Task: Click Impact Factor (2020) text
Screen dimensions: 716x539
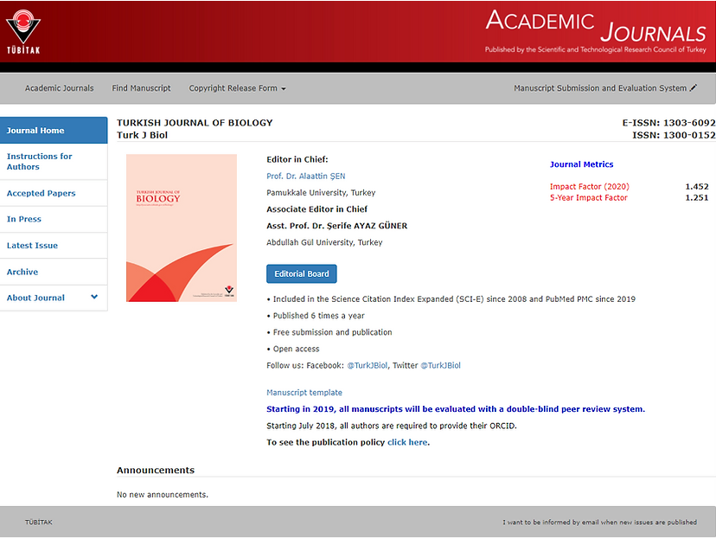Action: pos(589,186)
